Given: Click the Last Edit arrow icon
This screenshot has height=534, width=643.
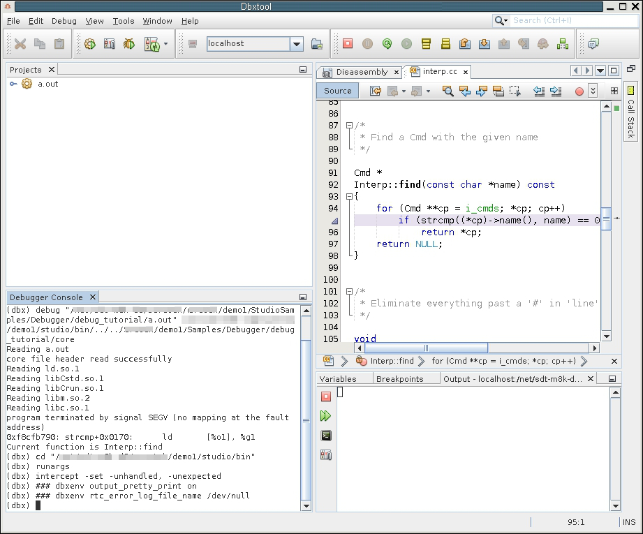Looking at the screenshot, I should [x=375, y=91].
